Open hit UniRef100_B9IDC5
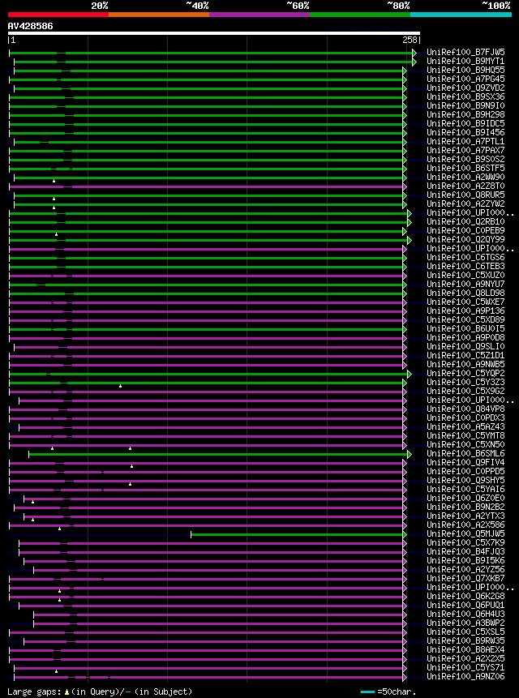 tap(465, 124)
